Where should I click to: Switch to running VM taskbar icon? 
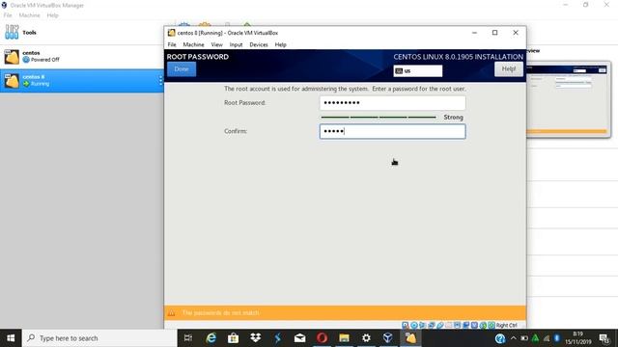coord(410,338)
